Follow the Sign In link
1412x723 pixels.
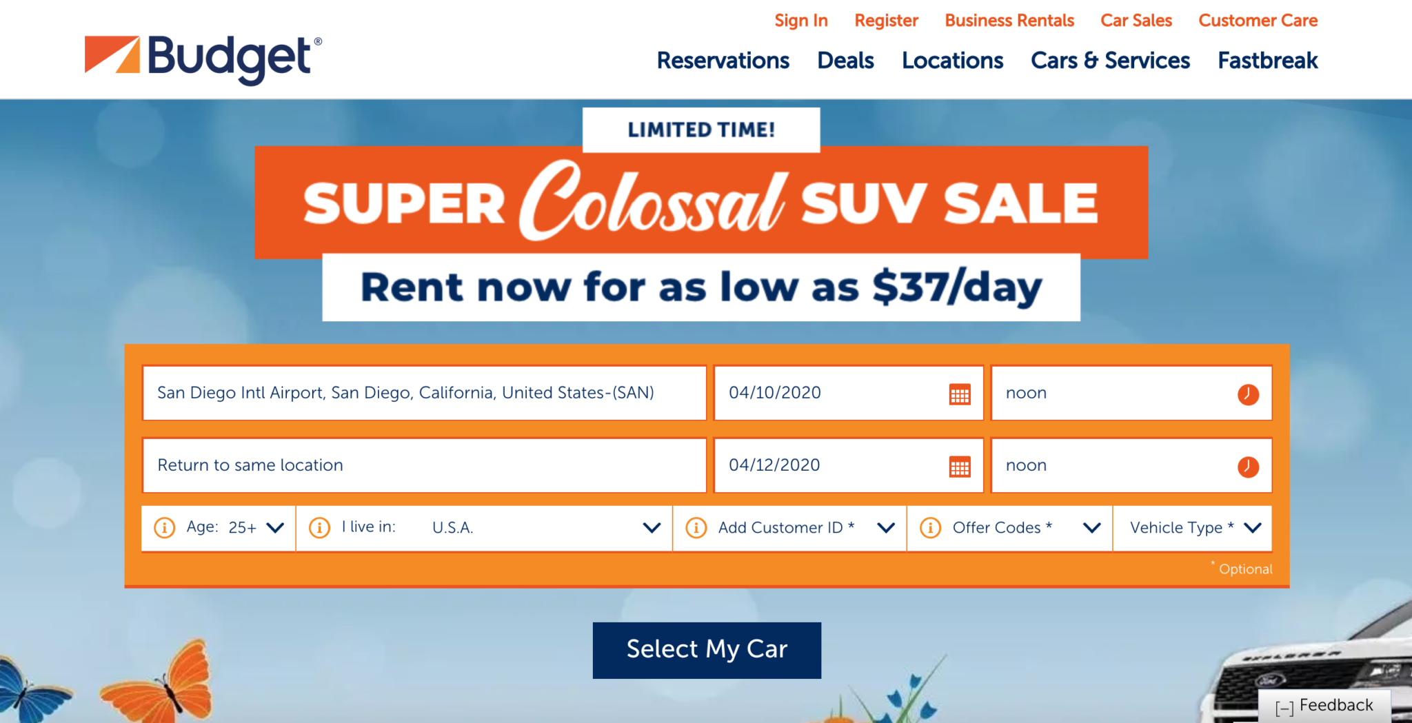[800, 21]
